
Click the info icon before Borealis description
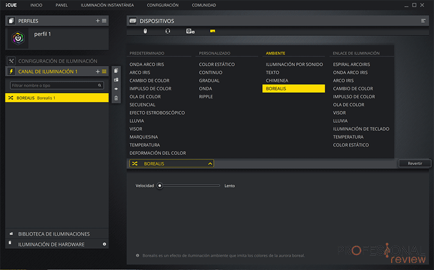click(x=138, y=255)
